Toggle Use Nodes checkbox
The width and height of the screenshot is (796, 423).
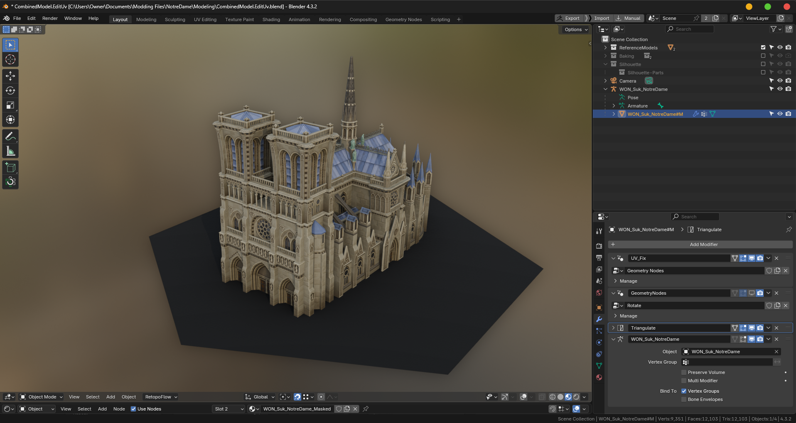[x=133, y=409]
